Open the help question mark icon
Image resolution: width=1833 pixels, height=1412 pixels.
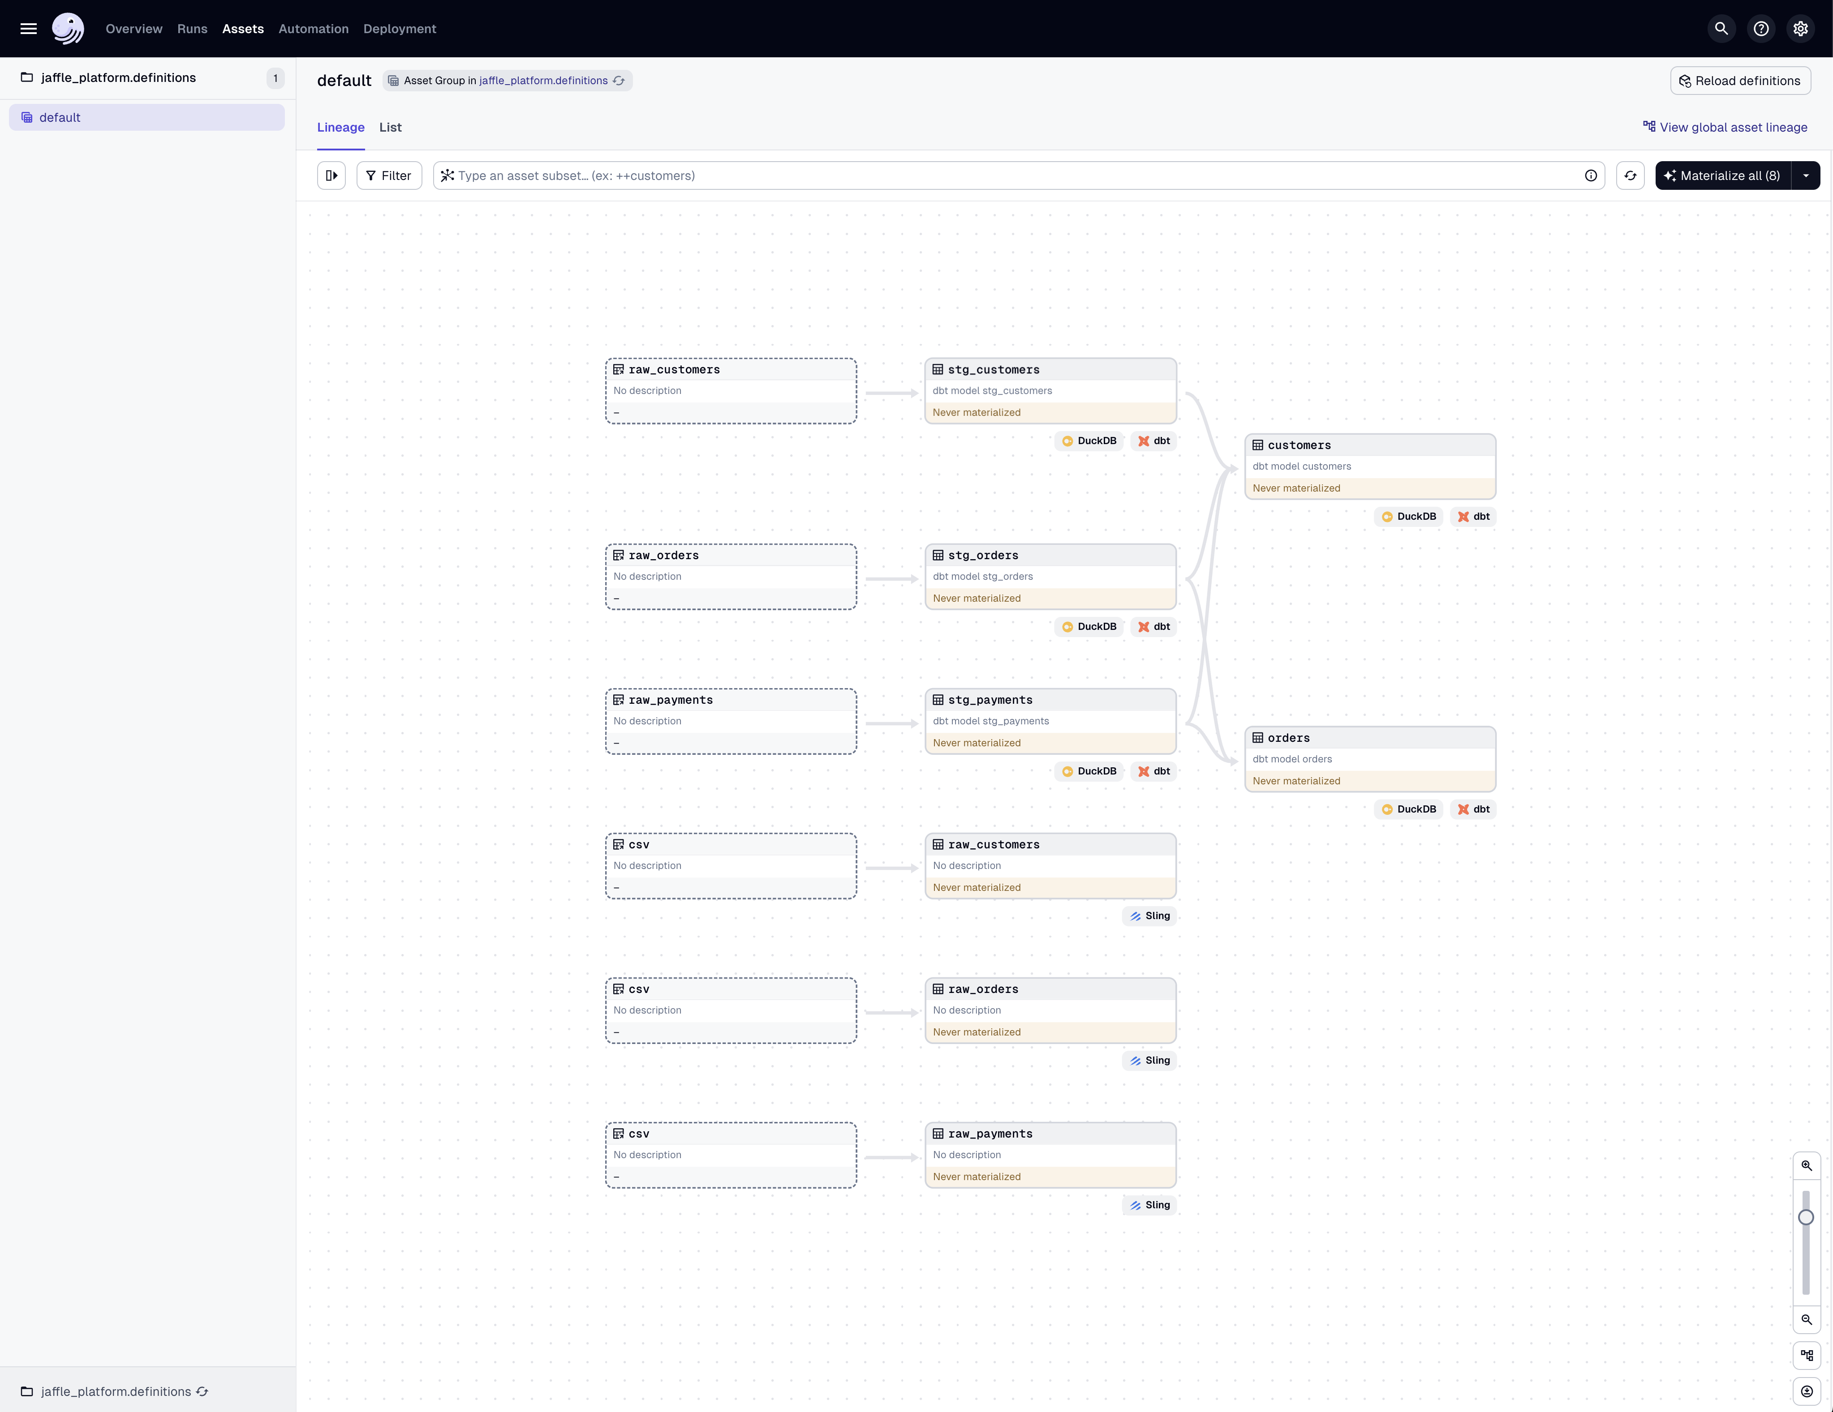pyautogui.click(x=1761, y=29)
